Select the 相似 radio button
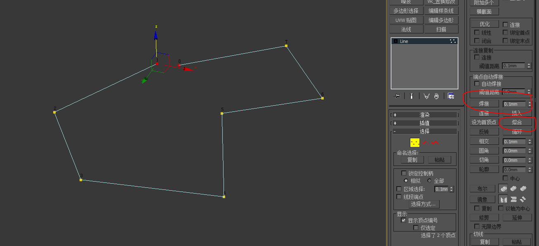Screen dimensions: 539x246 coord(406,180)
